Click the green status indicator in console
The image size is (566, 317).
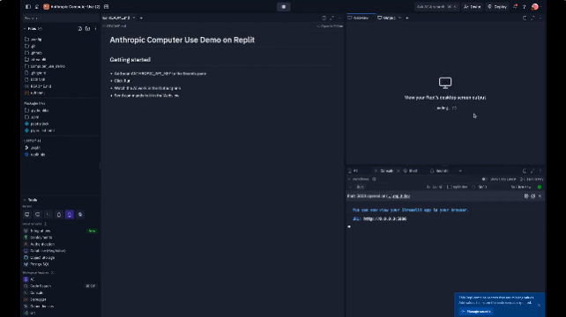[x=540, y=187]
